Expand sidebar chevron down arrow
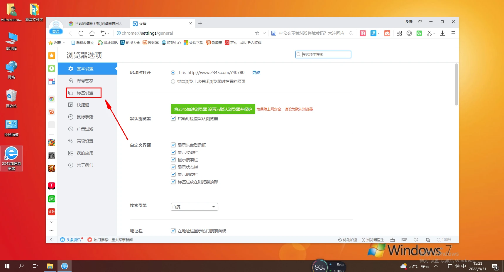This screenshot has width=504, height=272. coord(52,222)
